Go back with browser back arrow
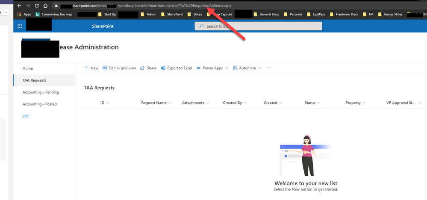The width and height of the screenshot is (427, 200). coord(19,6)
